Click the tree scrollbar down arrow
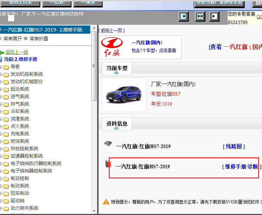Viewport: 262px width, 215px height. coord(94,211)
